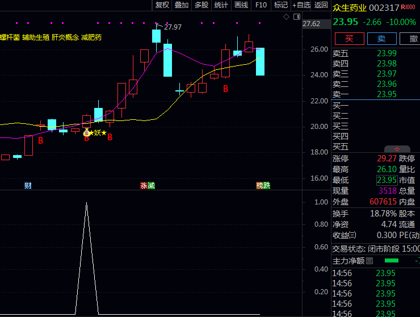
Task: Click the 肝炎概念 concept tag
Action: point(65,37)
